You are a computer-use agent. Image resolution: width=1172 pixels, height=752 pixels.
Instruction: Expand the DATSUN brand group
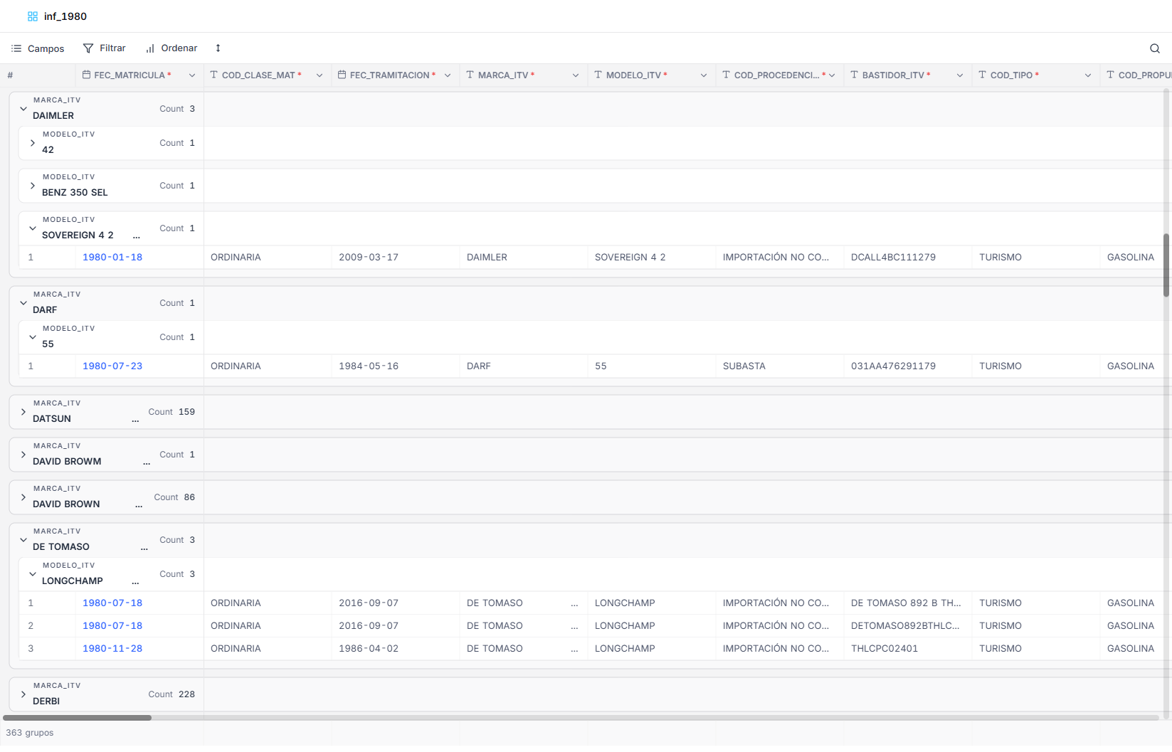point(23,412)
